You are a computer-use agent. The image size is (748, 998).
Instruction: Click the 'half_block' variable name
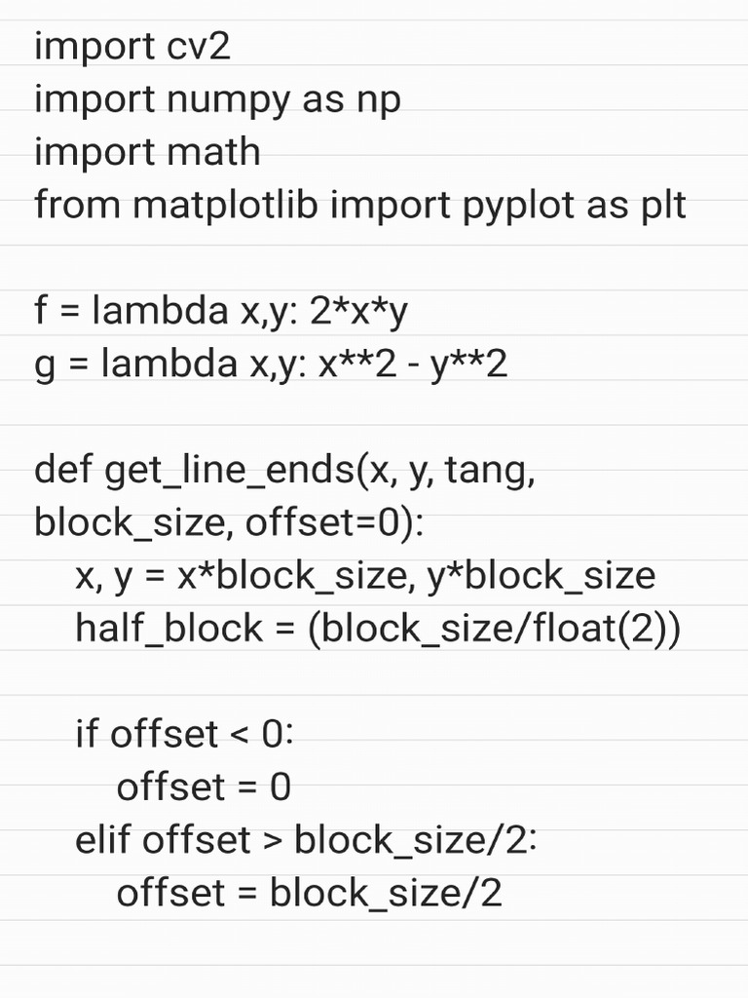pyautogui.click(x=168, y=629)
